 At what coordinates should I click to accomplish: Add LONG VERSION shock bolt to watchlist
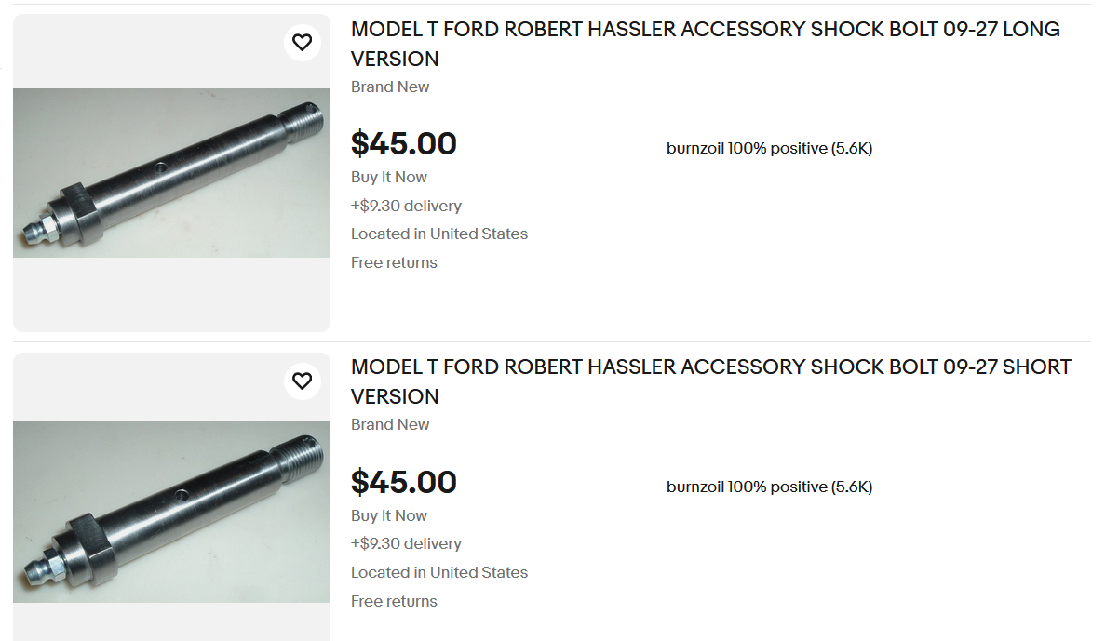point(302,43)
